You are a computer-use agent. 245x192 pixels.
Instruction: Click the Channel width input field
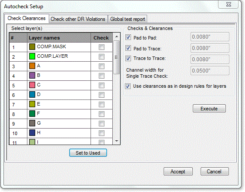(210, 71)
